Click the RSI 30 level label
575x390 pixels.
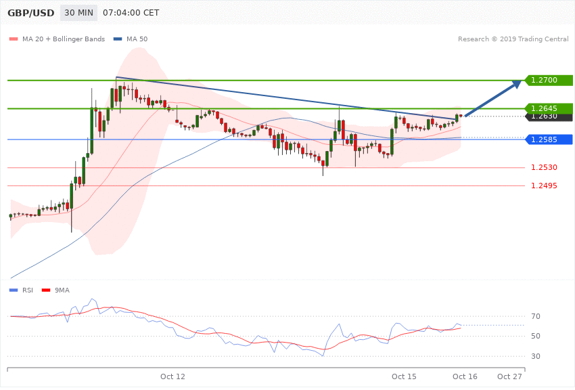(535, 356)
